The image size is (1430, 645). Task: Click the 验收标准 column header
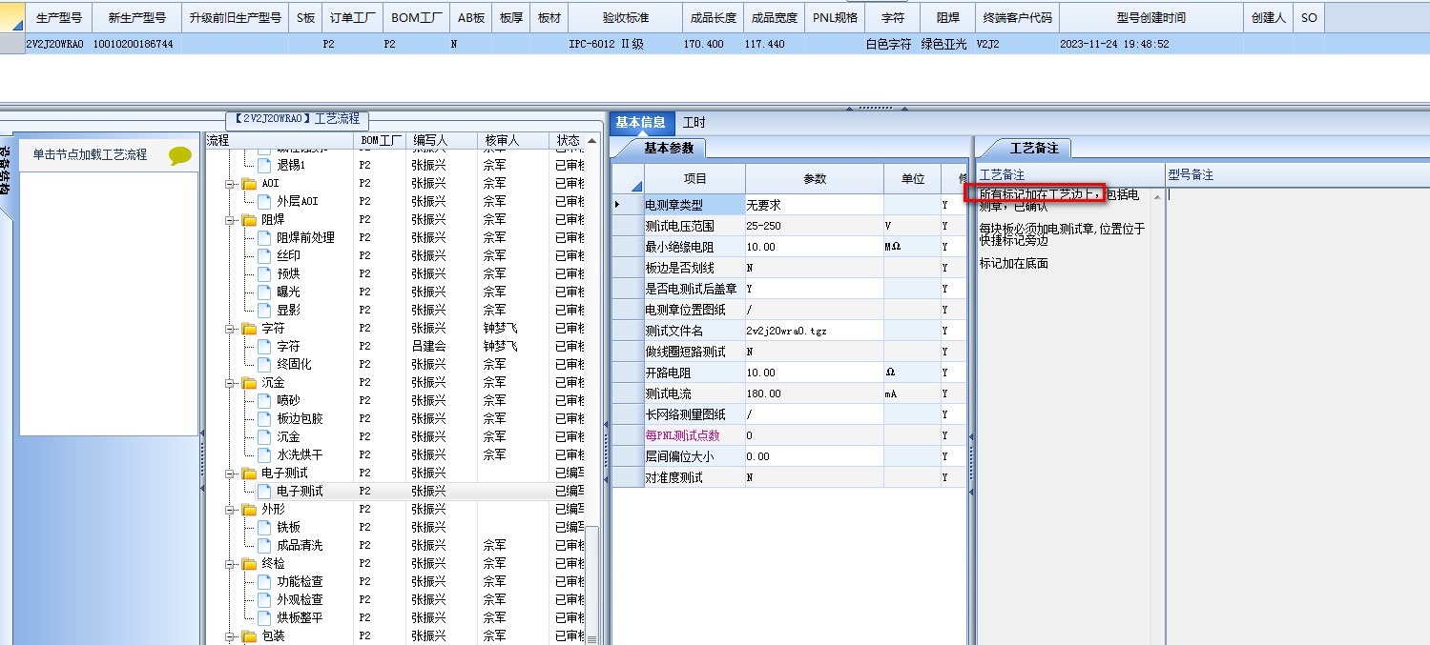626,17
